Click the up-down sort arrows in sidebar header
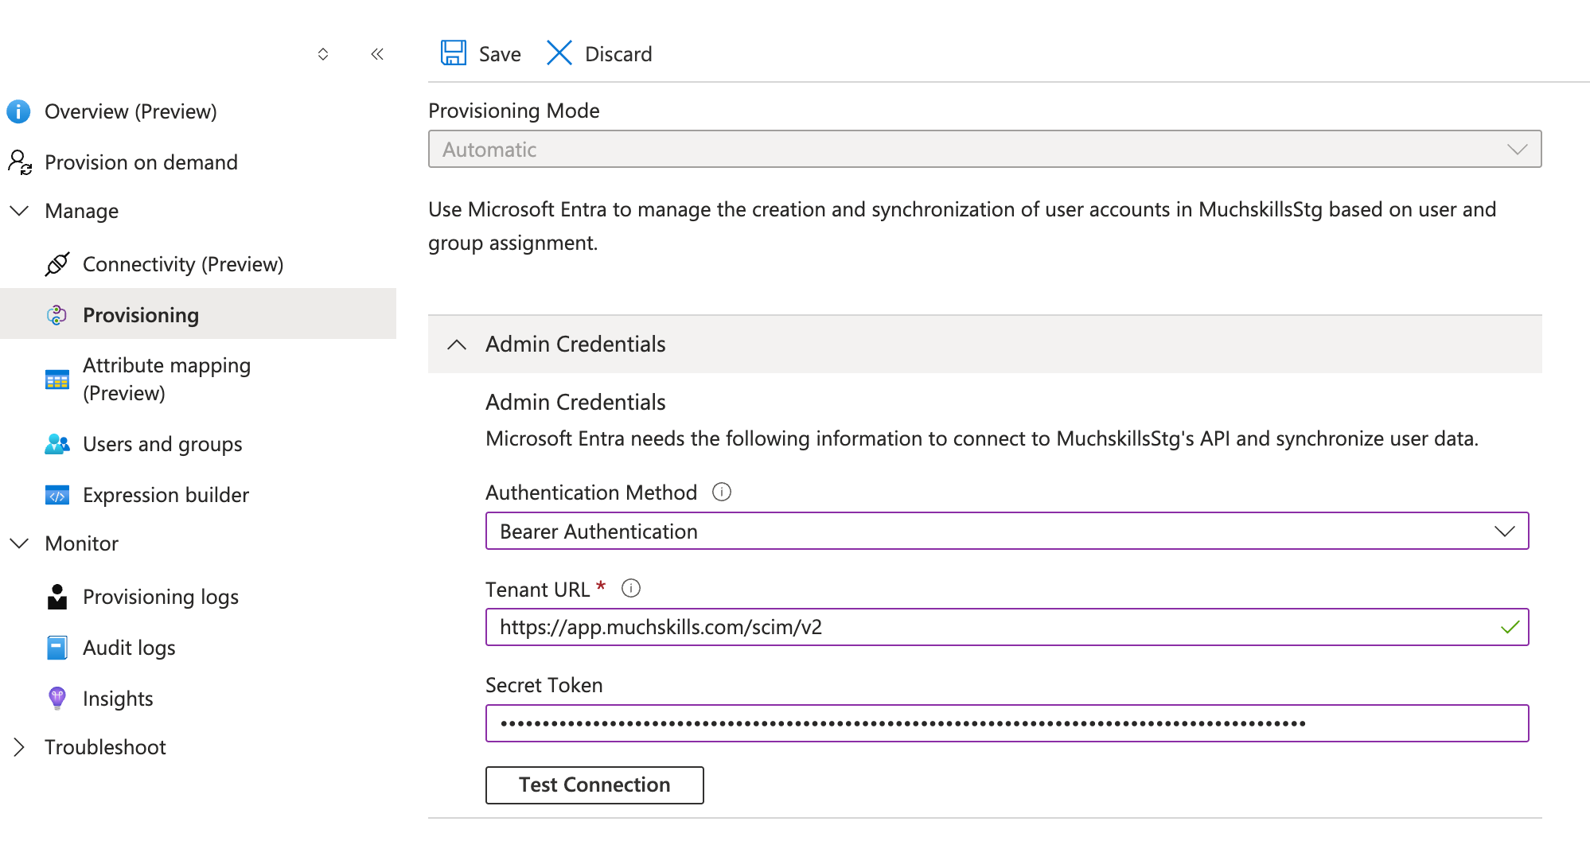Image resolution: width=1590 pixels, height=845 pixels. point(323,54)
